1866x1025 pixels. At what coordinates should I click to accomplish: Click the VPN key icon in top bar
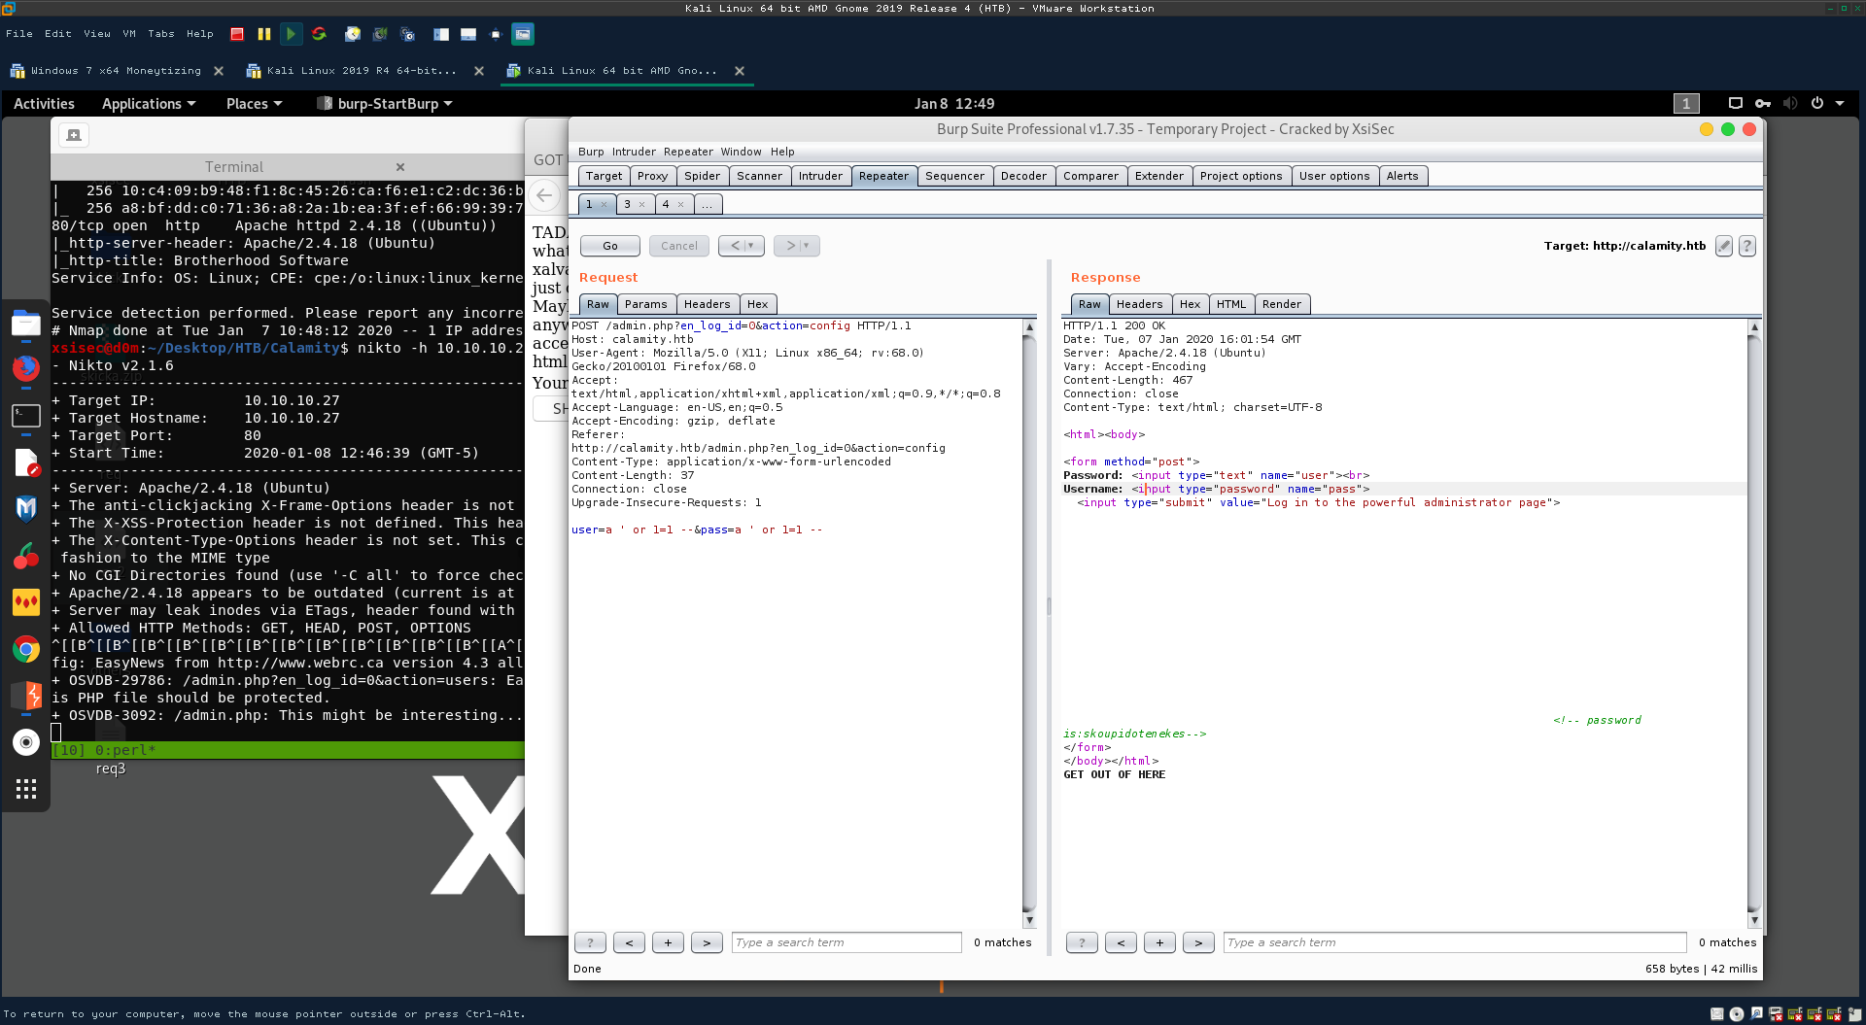pyautogui.click(x=1762, y=104)
